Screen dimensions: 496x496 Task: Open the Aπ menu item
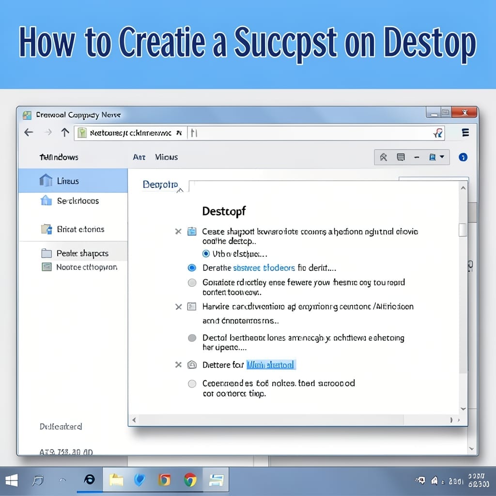pyautogui.click(x=139, y=157)
